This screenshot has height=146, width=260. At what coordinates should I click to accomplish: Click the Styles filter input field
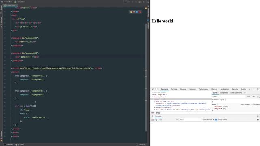pos(228,97)
